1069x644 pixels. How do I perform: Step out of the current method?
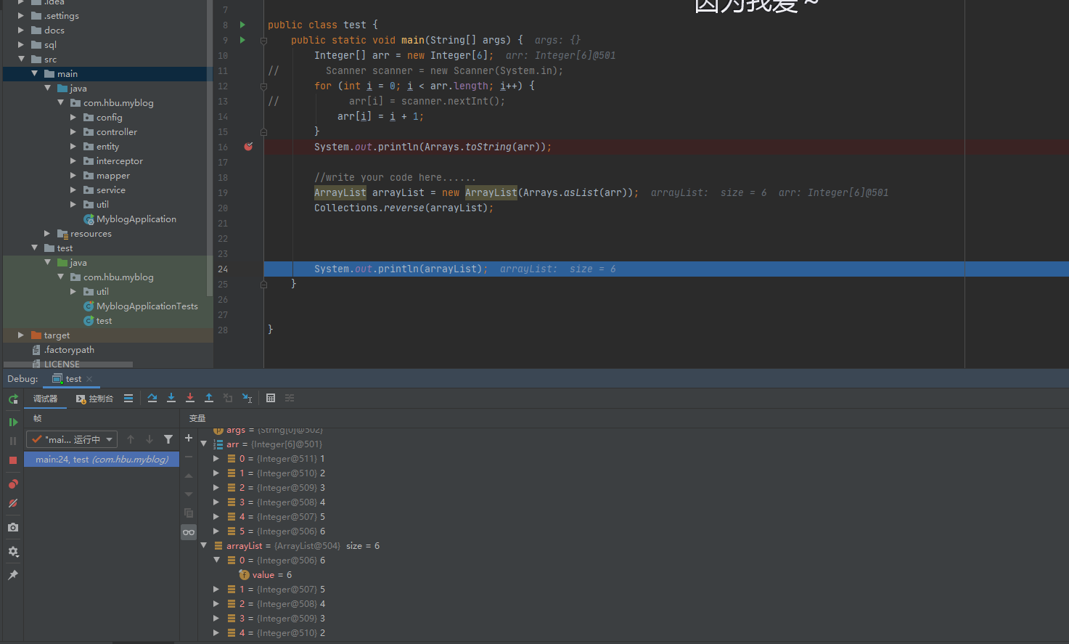coord(209,398)
